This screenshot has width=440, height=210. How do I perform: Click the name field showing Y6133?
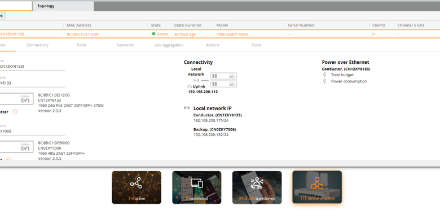pyautogui.click(x=32, y=83)
